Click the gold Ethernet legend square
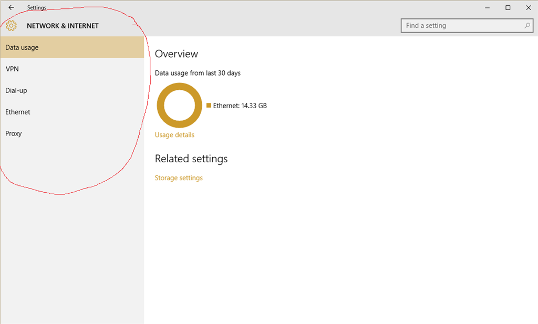 pos(208,106)
